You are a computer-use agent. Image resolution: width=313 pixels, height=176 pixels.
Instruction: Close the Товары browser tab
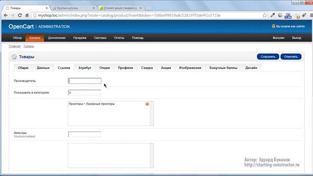(x=47, y=8)
